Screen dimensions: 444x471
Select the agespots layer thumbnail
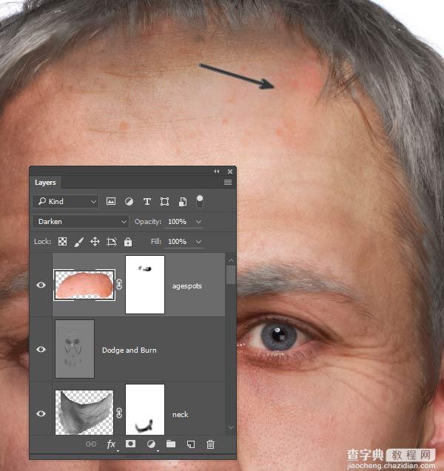pos(84,285)
